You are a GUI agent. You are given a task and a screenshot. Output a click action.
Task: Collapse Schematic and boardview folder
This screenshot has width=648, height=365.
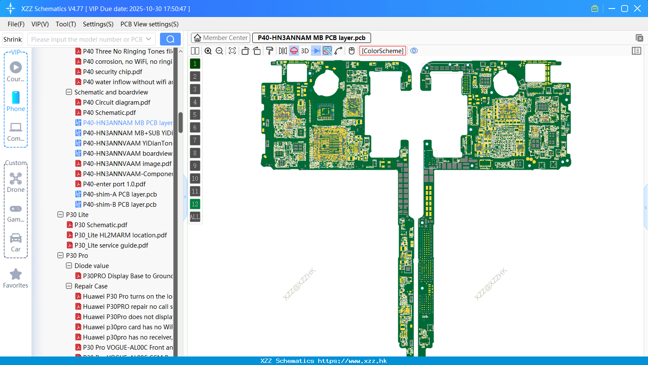pos(69,92)
